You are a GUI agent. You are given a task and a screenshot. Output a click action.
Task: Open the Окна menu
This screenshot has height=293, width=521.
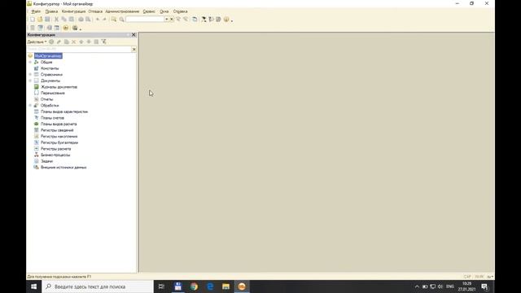[x=164, y=11]
